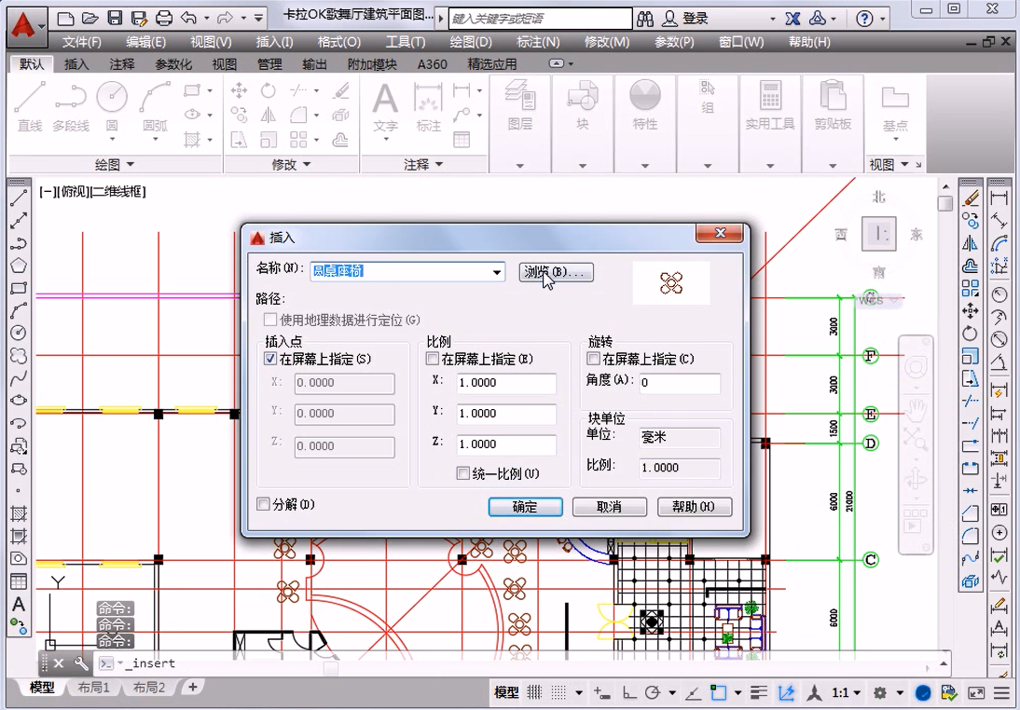Click the wrench customize icon on command line
This screenshot has height=710, width=1020.
click(x=81, y=663)
